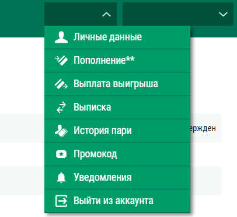Viewport: 237px width, 217px height.
Task: Click the exchange arrows icon beside Выписка
Action: pyautogui.click(x=61, y=108)
